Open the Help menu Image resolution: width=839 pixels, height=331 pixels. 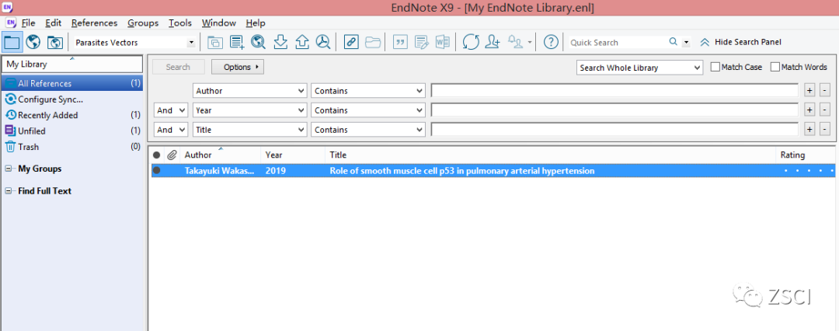pyautogui.click(x=256, y=23)
